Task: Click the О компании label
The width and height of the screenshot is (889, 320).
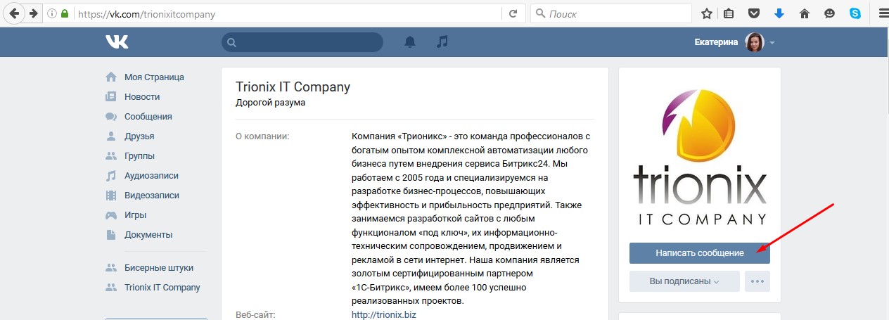Action: click(262, 136)
